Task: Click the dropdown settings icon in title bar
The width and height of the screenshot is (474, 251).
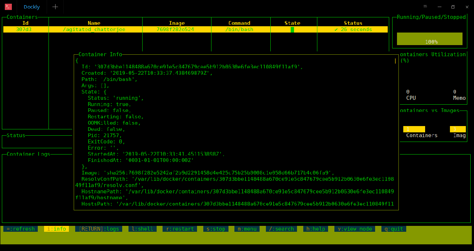Action: click(425, 7)
